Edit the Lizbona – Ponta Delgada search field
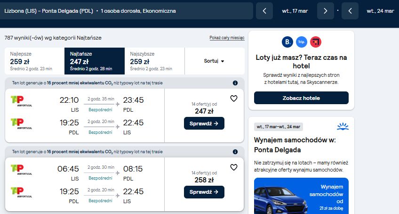399x214 pixels. [x=127, y=11]
